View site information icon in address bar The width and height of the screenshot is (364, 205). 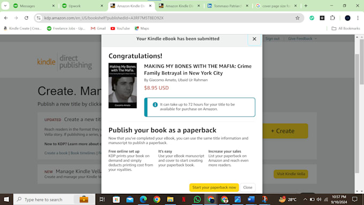(39, 18)
